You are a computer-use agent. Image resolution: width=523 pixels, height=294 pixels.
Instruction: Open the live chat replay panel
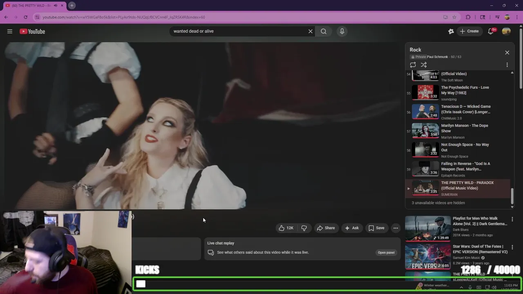(386, 252)
